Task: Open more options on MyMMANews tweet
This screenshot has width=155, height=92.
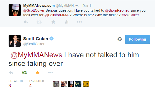Action: click(x=79, y=22)
